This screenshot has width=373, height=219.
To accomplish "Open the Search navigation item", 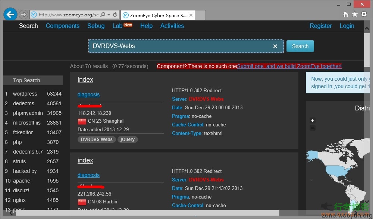I will (x=28, y=26).
